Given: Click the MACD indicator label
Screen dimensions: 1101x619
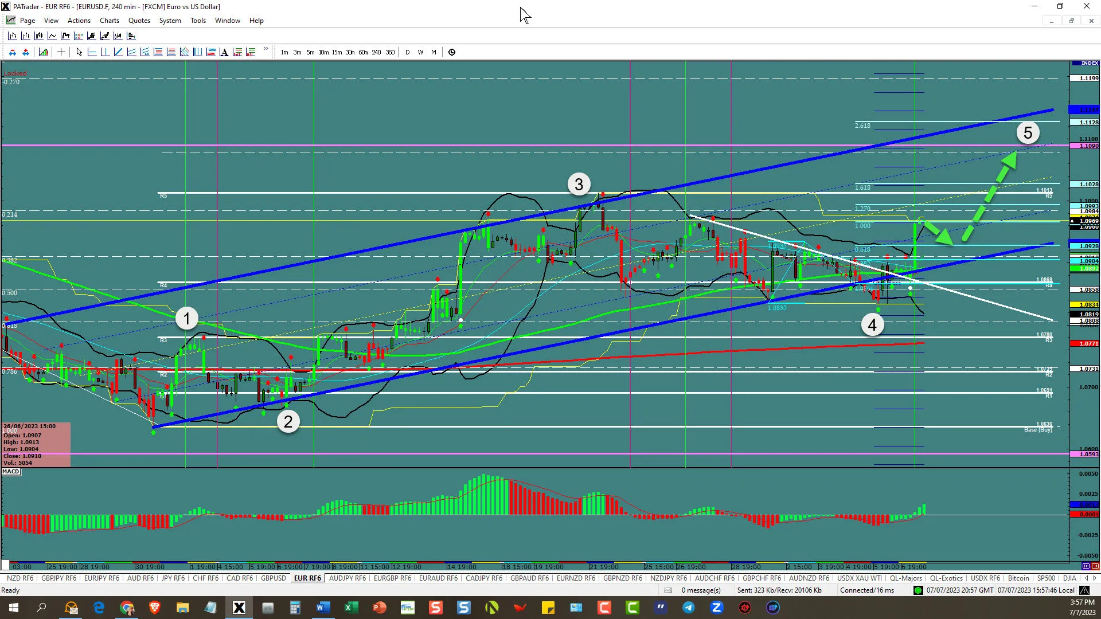Looking at the screenshot, I should click(11, 472).
